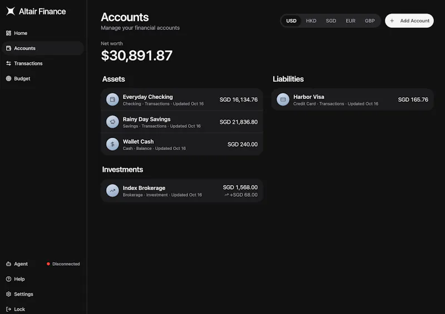445x314 pixels.
Task: Open Transactions page from sidebar
Action: (x=43, y=63)
